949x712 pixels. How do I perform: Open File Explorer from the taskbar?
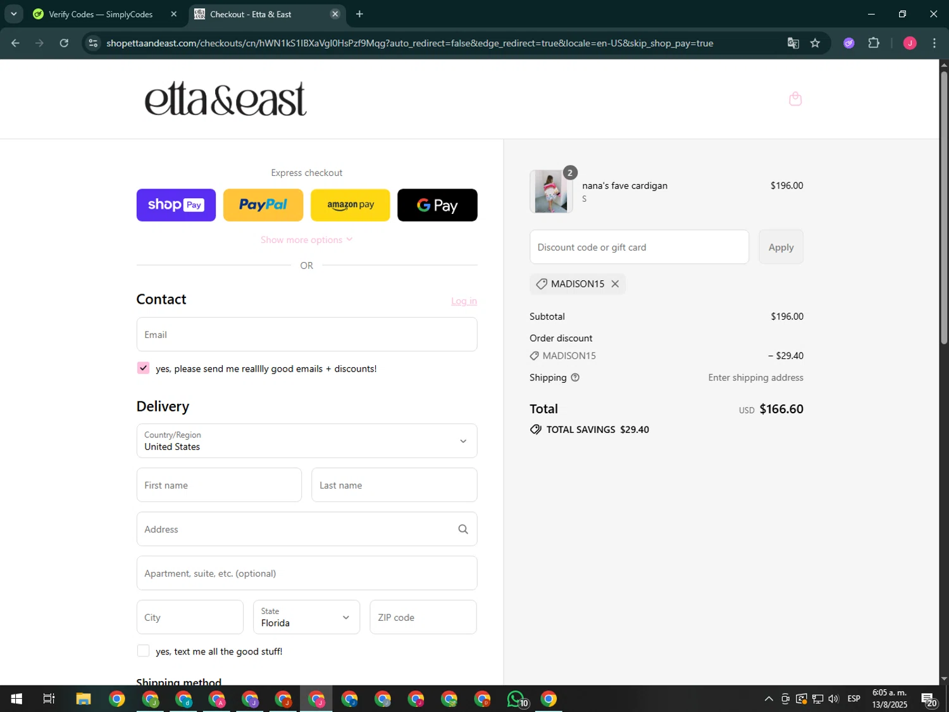(x=84, y=699)
